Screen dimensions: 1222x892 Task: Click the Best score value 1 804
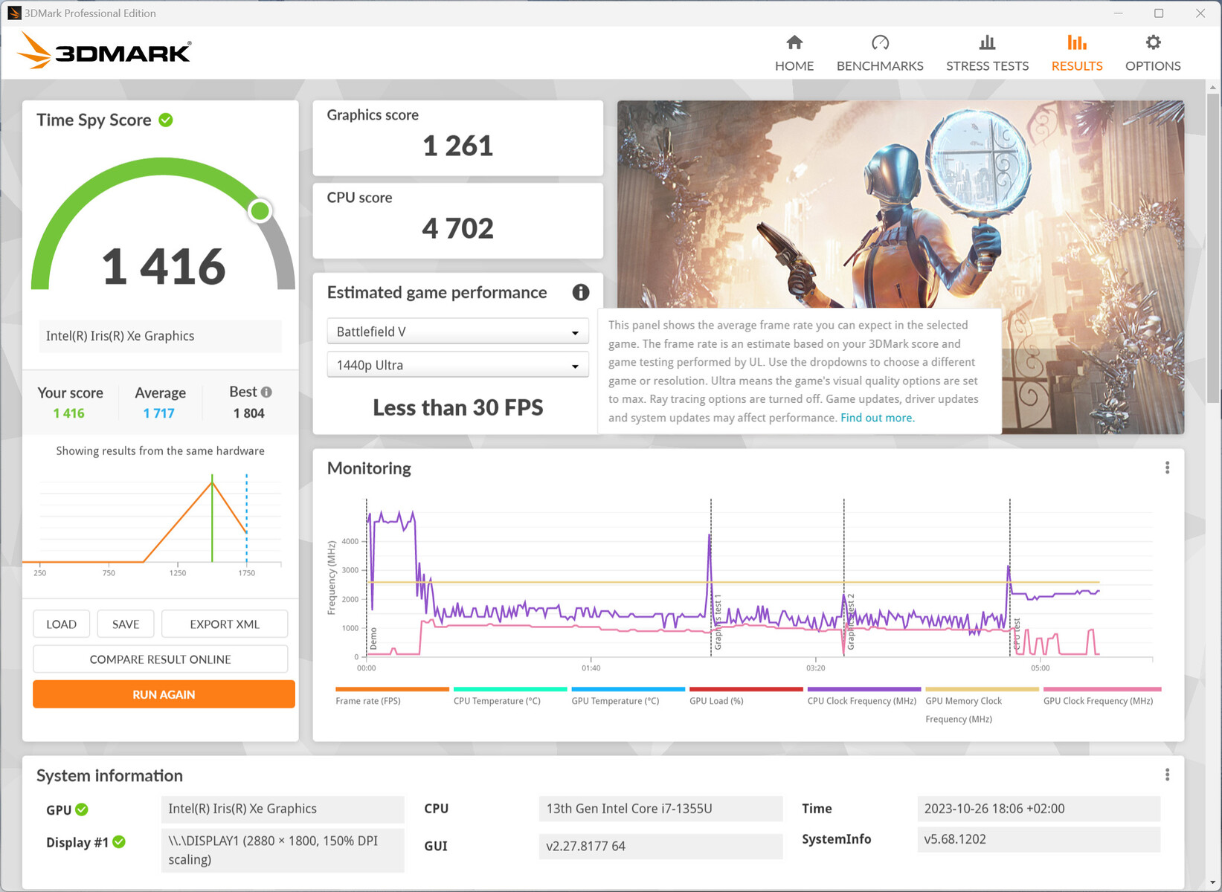tap(249, 413)
